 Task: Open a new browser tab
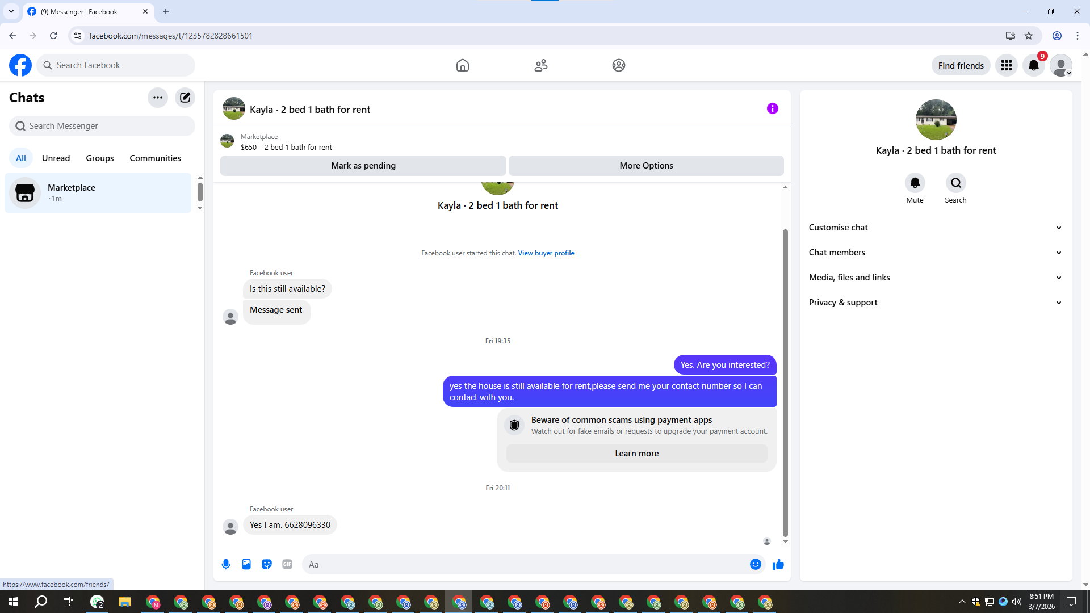pos(166,11)
